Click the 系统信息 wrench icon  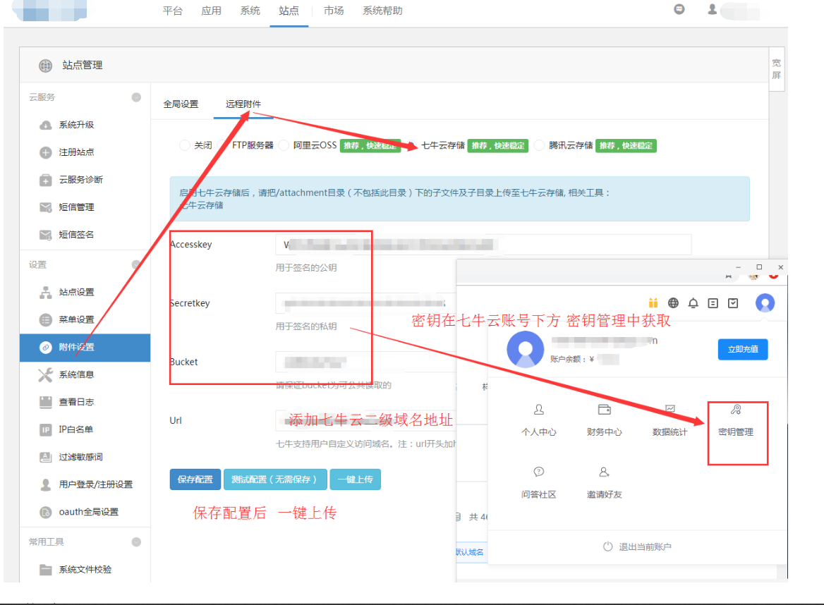(46, 375)
